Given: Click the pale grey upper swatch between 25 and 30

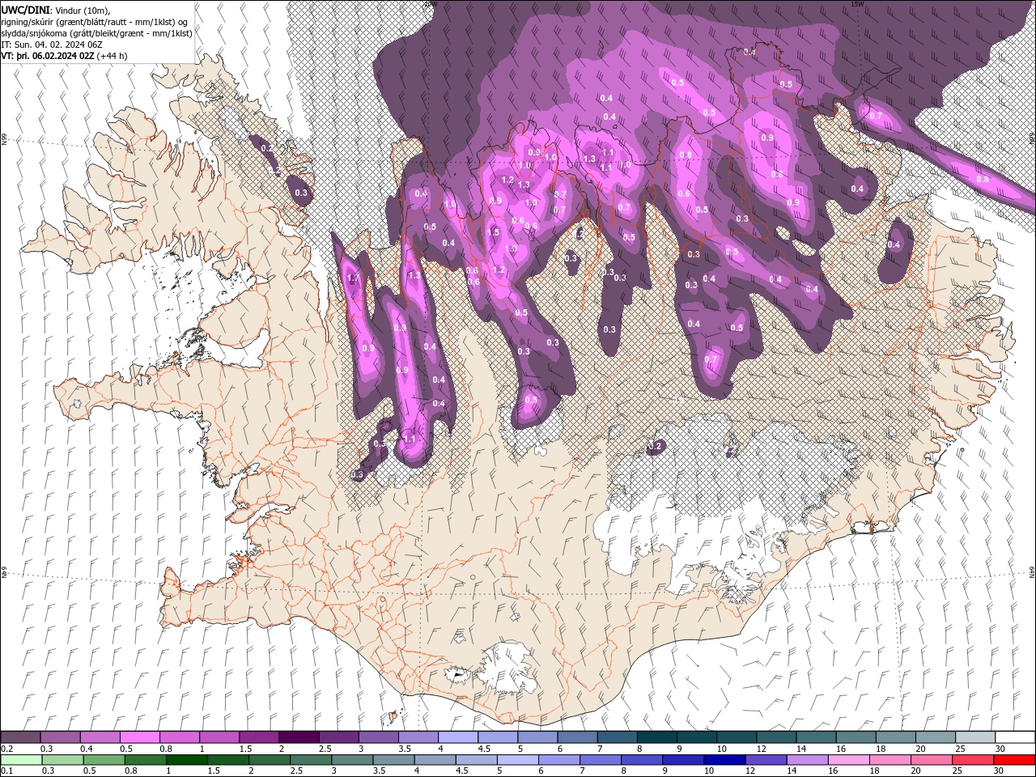Looking at the screenshot, I should coord(974,737).
